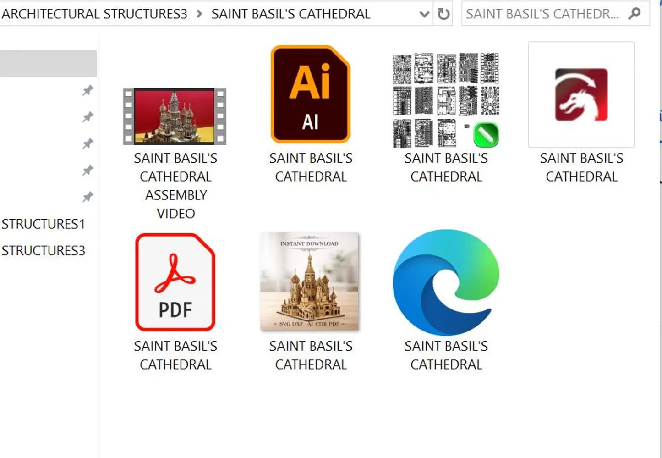The width and height of the screenshot is (662, 458).
Task: Open the Saint Basil's Cathedral assembly video file
Action: tap(175, 116)
